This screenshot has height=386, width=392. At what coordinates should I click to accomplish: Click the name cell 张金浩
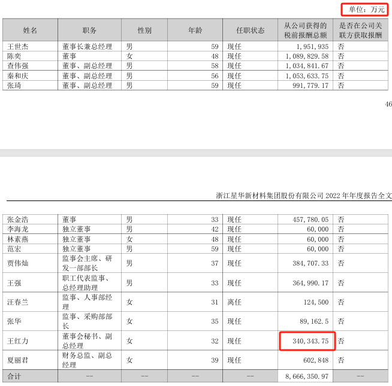(x=17, y=220)
